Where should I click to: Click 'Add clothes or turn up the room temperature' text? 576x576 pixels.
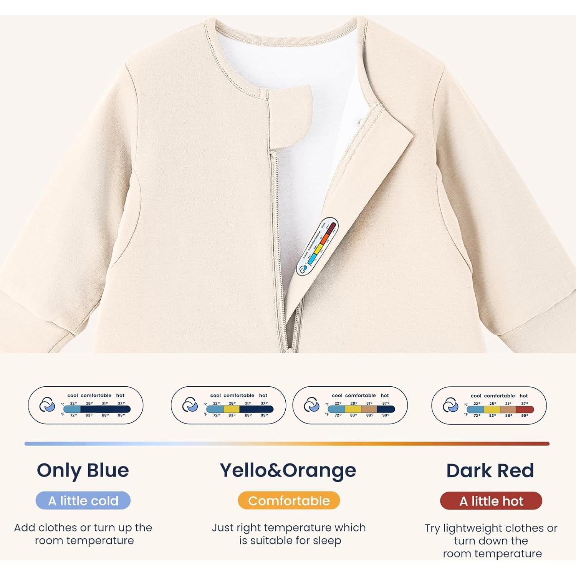[83, 534]
